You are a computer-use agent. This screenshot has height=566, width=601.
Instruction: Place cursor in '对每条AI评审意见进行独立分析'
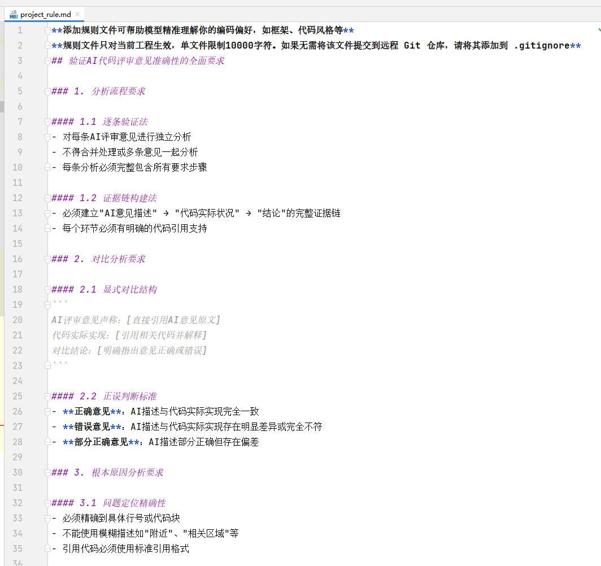tap(127, 137)
